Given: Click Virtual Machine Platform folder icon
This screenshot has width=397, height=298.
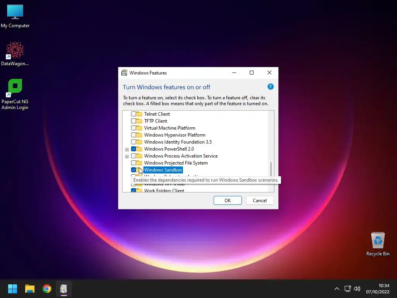Looking at the screenshot, I should pyautogui.click(x=139, y=128).
